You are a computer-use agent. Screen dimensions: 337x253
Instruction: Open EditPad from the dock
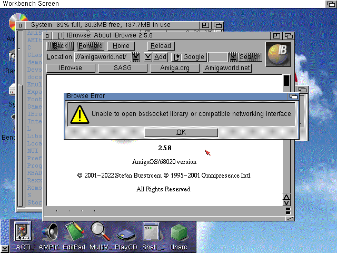[74, 231]
